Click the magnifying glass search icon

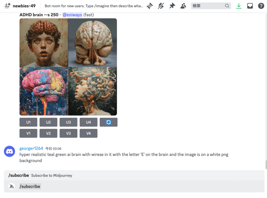227,6
